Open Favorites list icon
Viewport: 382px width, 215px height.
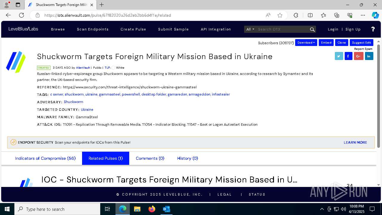[324, 15]
